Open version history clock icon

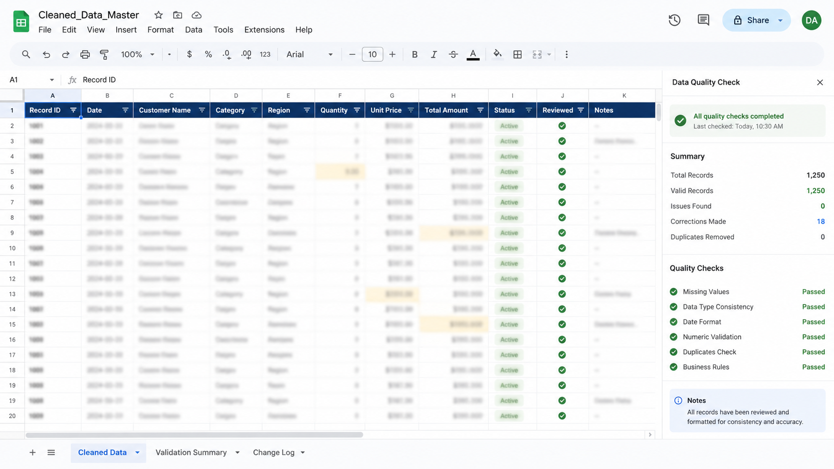[674, 20]
